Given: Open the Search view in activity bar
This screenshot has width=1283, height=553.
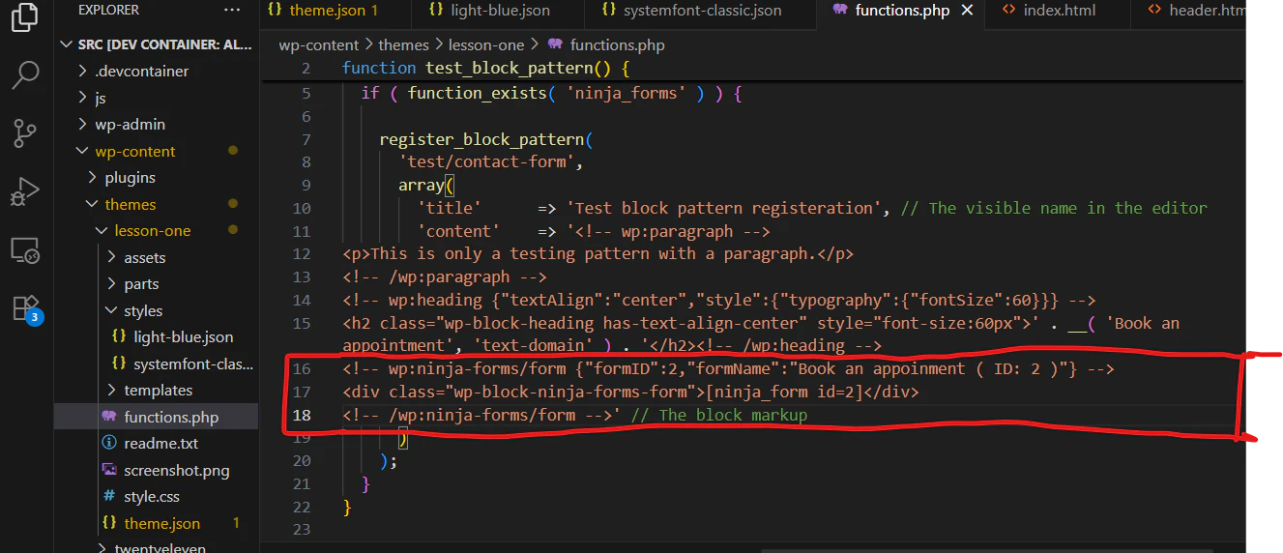Looking at the screenshot, I should coord(26,74).
